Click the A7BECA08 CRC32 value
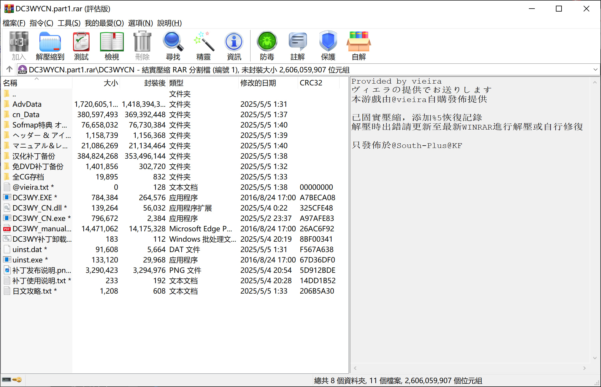This screenshot has width=601, height=387. 317,198
